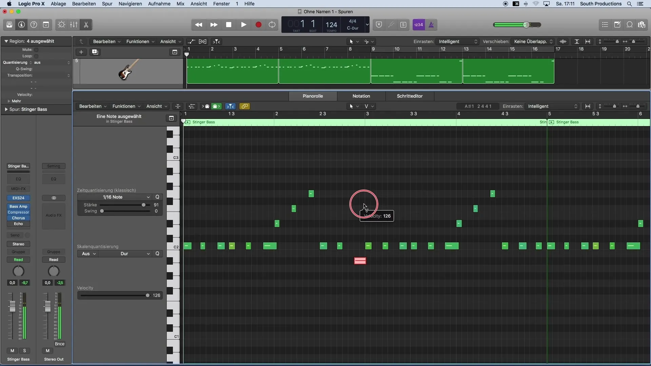Toggle the Solo S button in control bar
The image size is (651, 366).
point(403,25)
